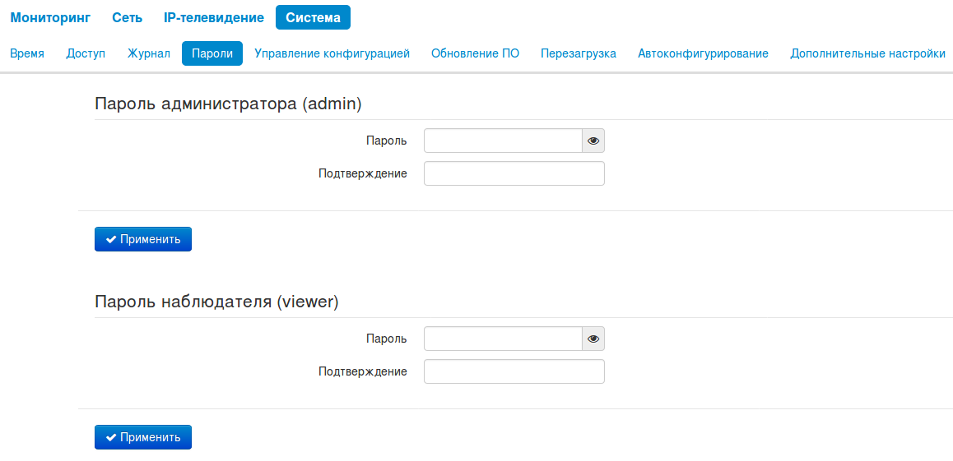Reveal the viewer password with eye icon

click(x=593, y=339)
